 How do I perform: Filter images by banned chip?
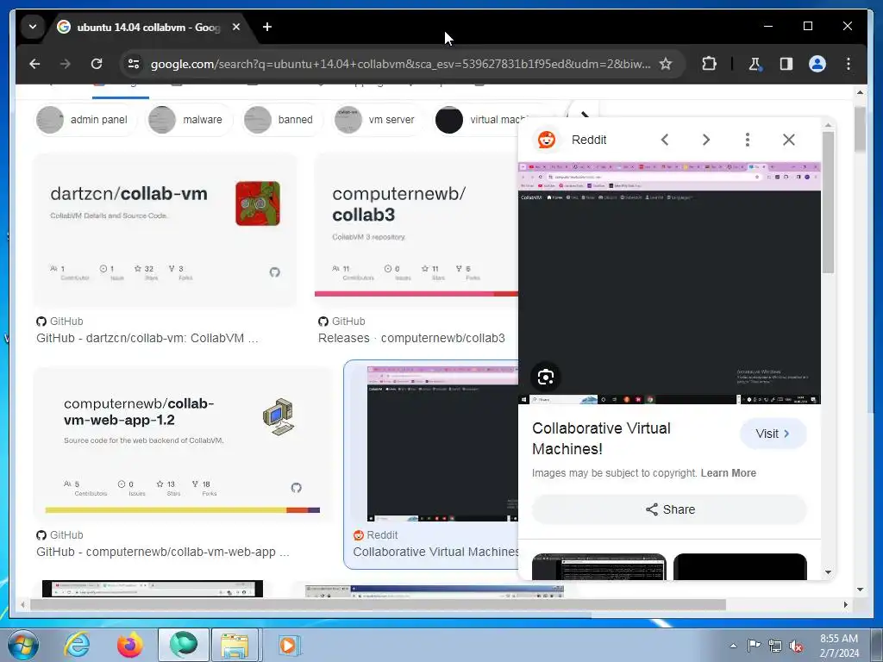point(282,120)
